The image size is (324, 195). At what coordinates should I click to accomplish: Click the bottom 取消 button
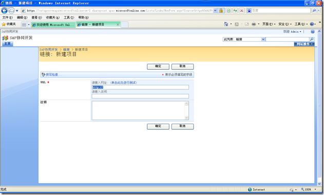tap(182, 126)
